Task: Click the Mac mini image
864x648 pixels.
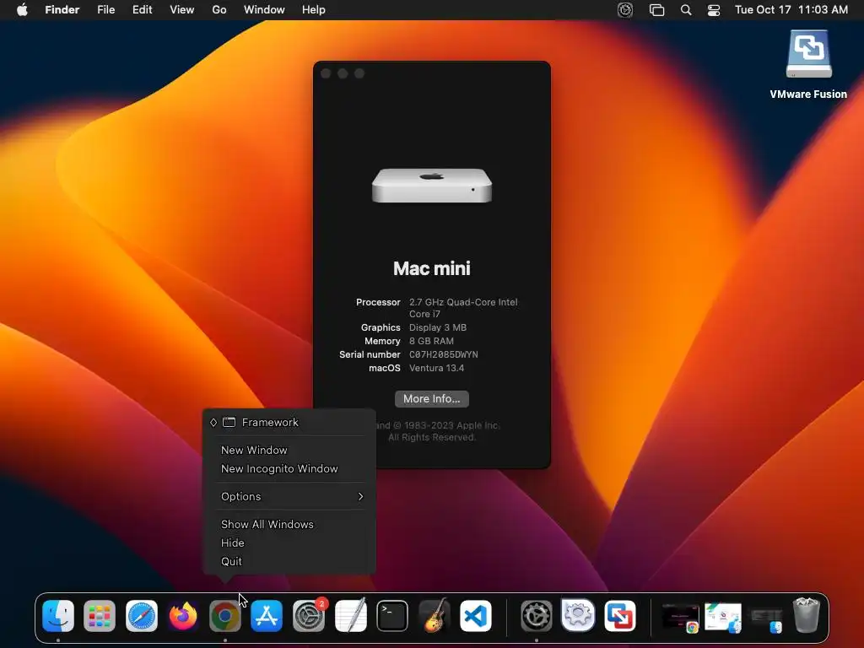Action: 432,186
